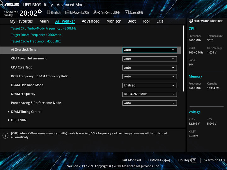
Task: Select the DRAM Odd Ratio Mode label
Action: tap(27, 85)
